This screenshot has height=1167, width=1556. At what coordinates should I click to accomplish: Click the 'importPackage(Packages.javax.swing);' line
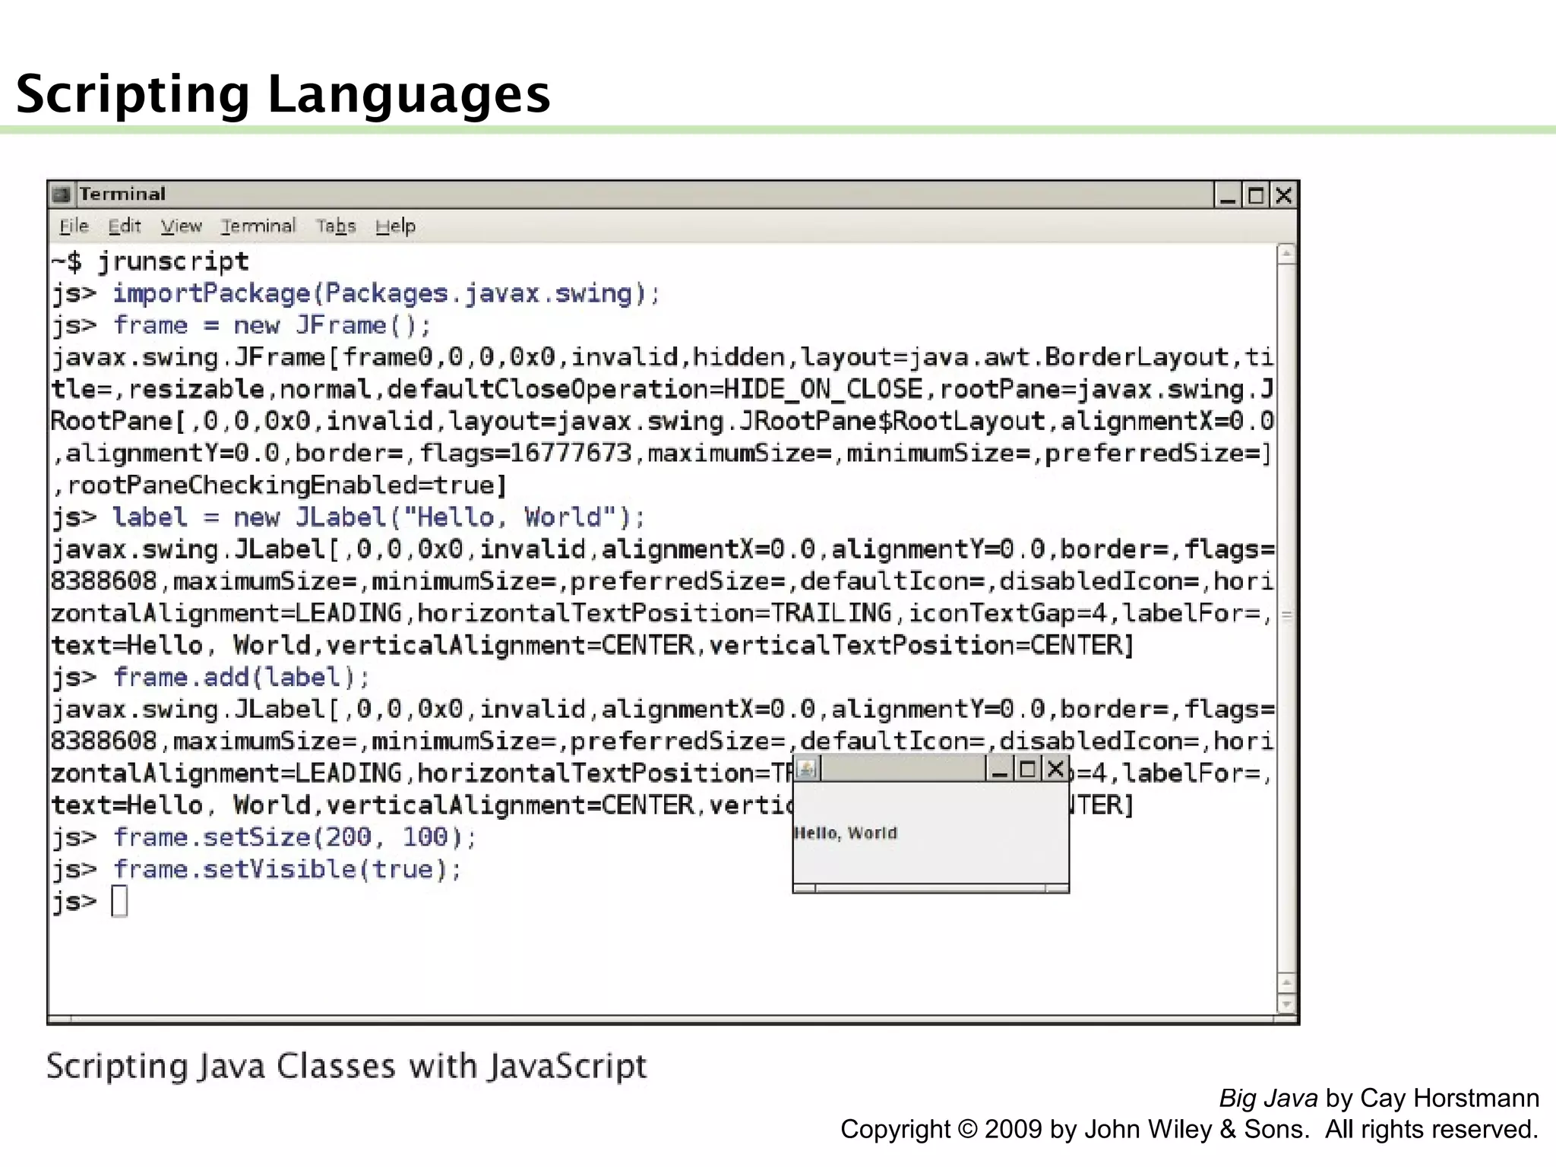(x=387, y=293)
